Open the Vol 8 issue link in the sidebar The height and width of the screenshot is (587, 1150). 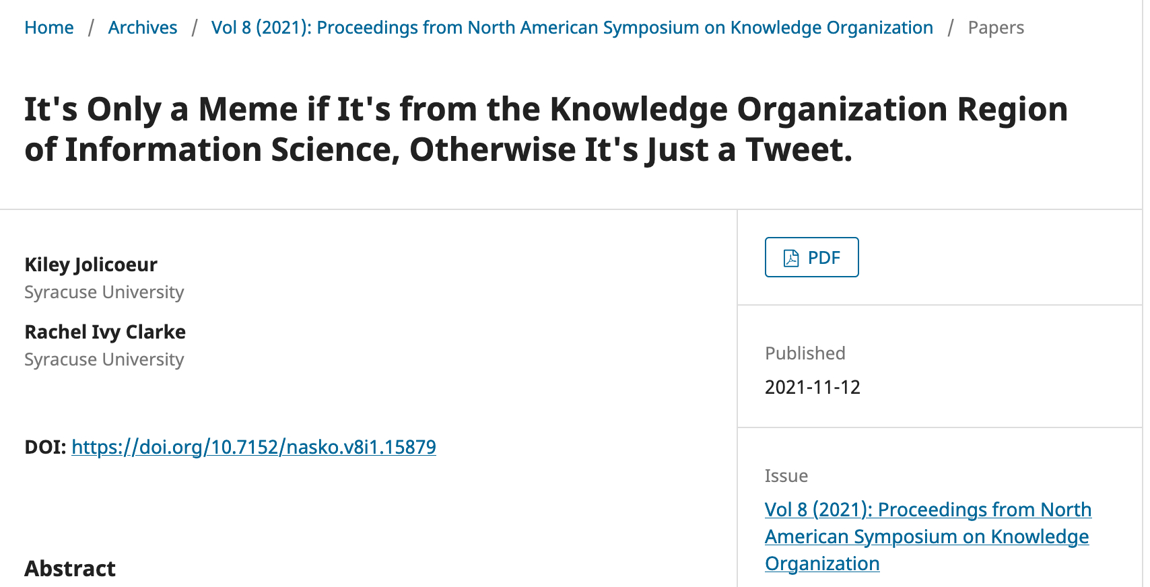point(927,537)
